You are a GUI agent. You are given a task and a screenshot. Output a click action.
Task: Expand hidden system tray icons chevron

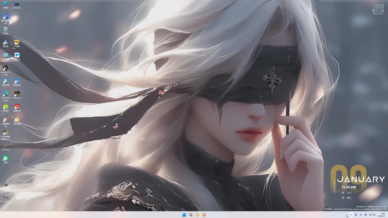(351, 215)
